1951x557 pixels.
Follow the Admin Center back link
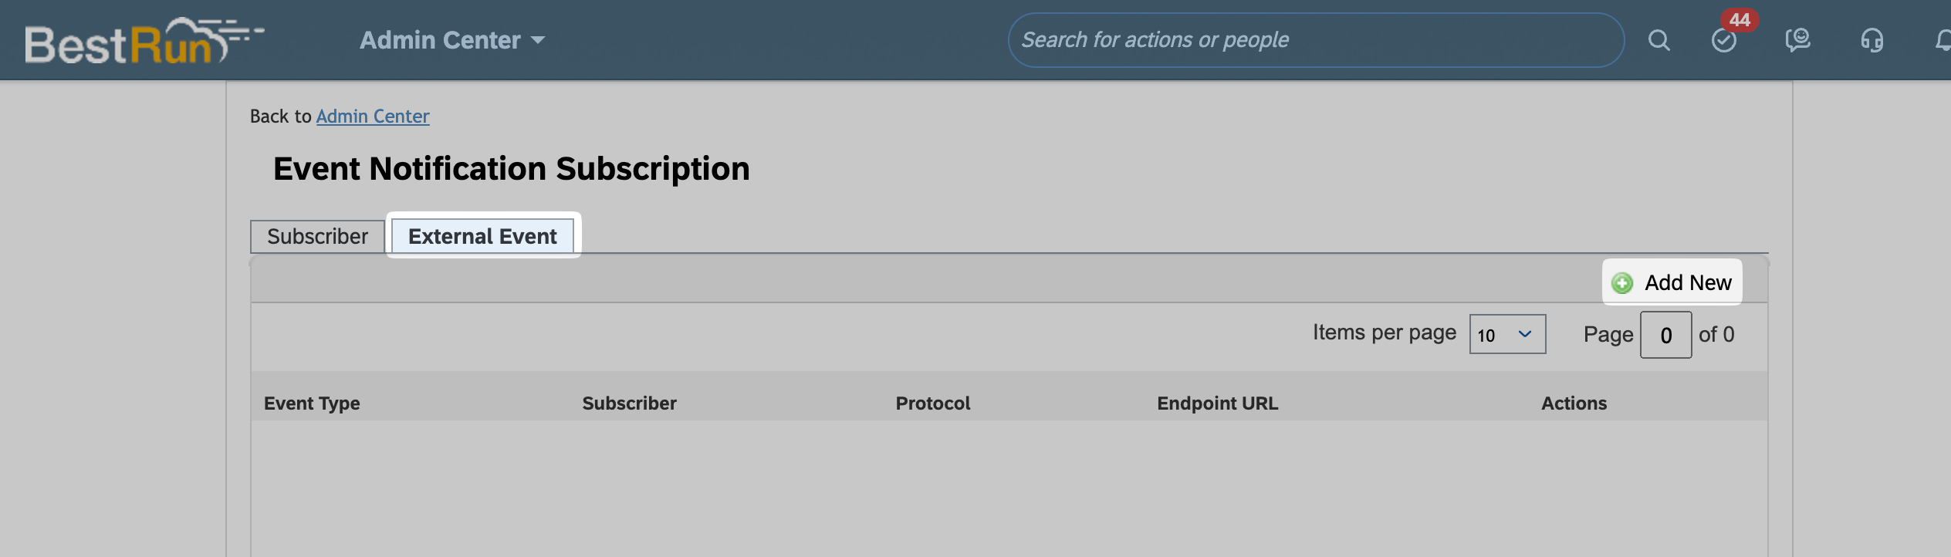[x=373, y=116]
